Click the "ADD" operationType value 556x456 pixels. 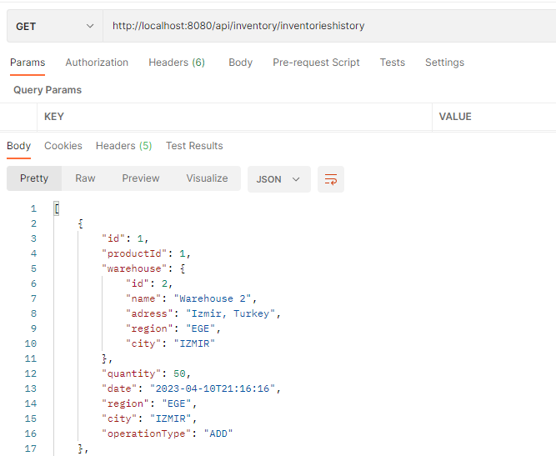point(218,433)
